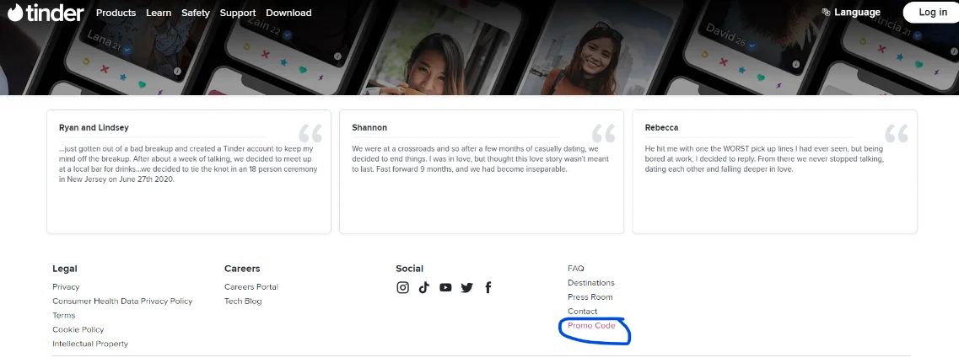Open TikTok social icon
Screen dimensions: 959x363
pyautogui.click(x=424, y=287)
